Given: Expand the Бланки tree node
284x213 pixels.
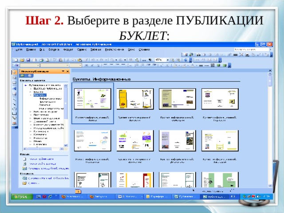Looking at the screenshot, I should click(x=31, y=92).
